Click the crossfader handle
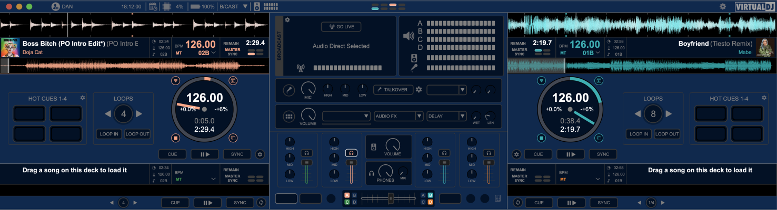 tap(391, 198)
